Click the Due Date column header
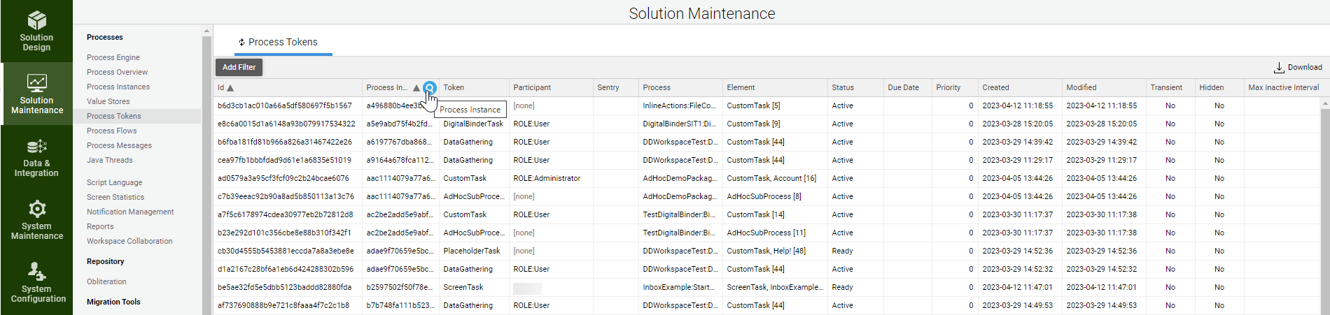This screenshot has height=315, width=1330. click(x=903, y=88)
